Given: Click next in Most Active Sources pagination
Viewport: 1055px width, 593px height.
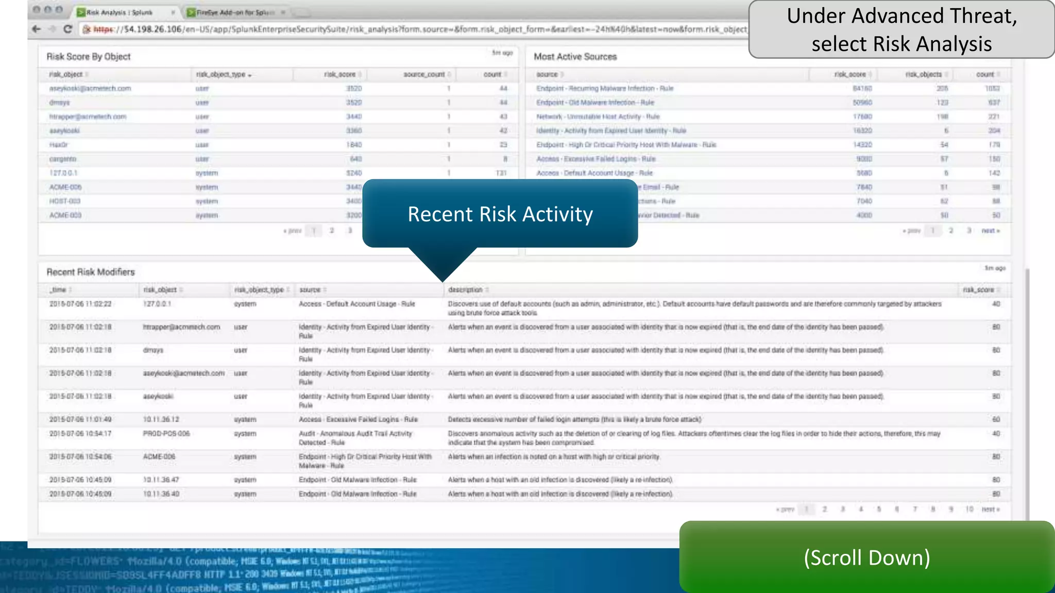Looking at the screenshot, I should tap(990, 231).
